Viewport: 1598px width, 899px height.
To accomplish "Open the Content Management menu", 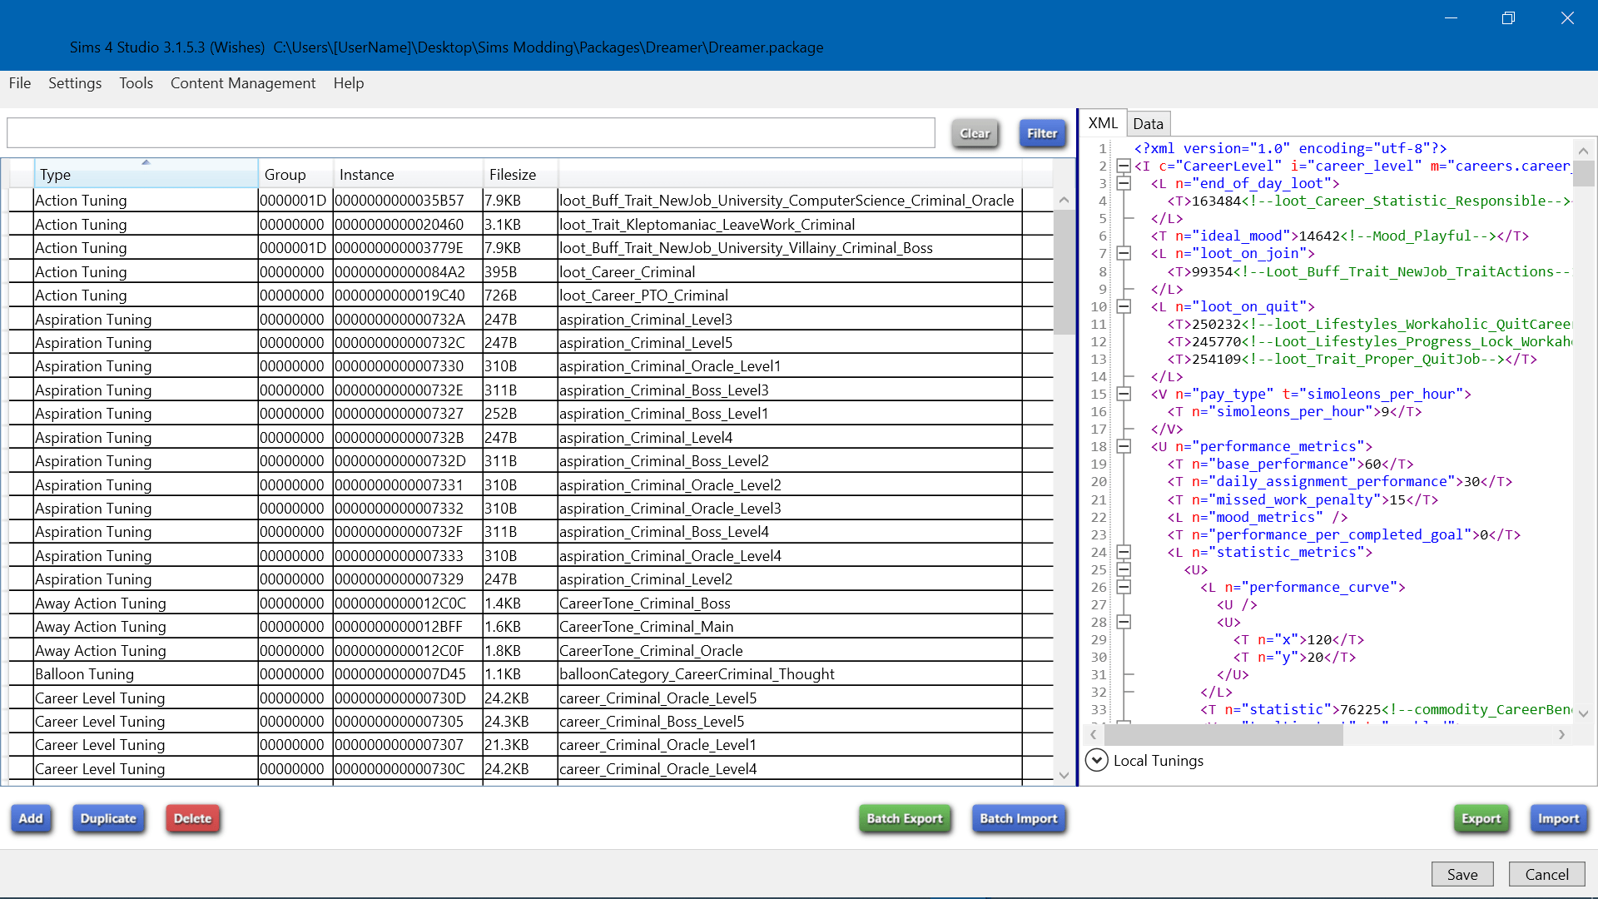I will pos(243,83).
